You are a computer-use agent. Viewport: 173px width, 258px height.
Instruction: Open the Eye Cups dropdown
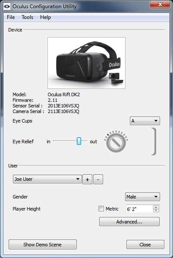pos(145,121)
